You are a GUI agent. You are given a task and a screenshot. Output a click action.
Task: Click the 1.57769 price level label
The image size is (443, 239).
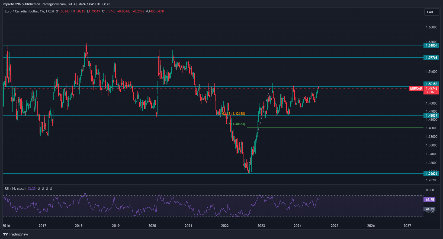431,58
